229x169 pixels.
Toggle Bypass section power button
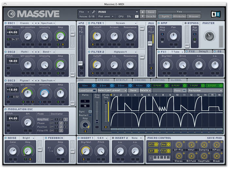(185, 23)
